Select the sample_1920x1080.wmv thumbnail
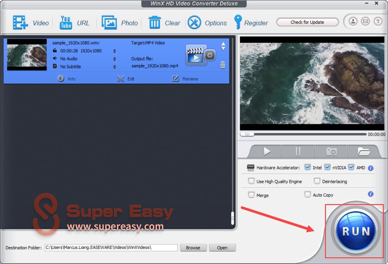Image resolution: width=388 pixels, height=264 pixels. point(27,55)
